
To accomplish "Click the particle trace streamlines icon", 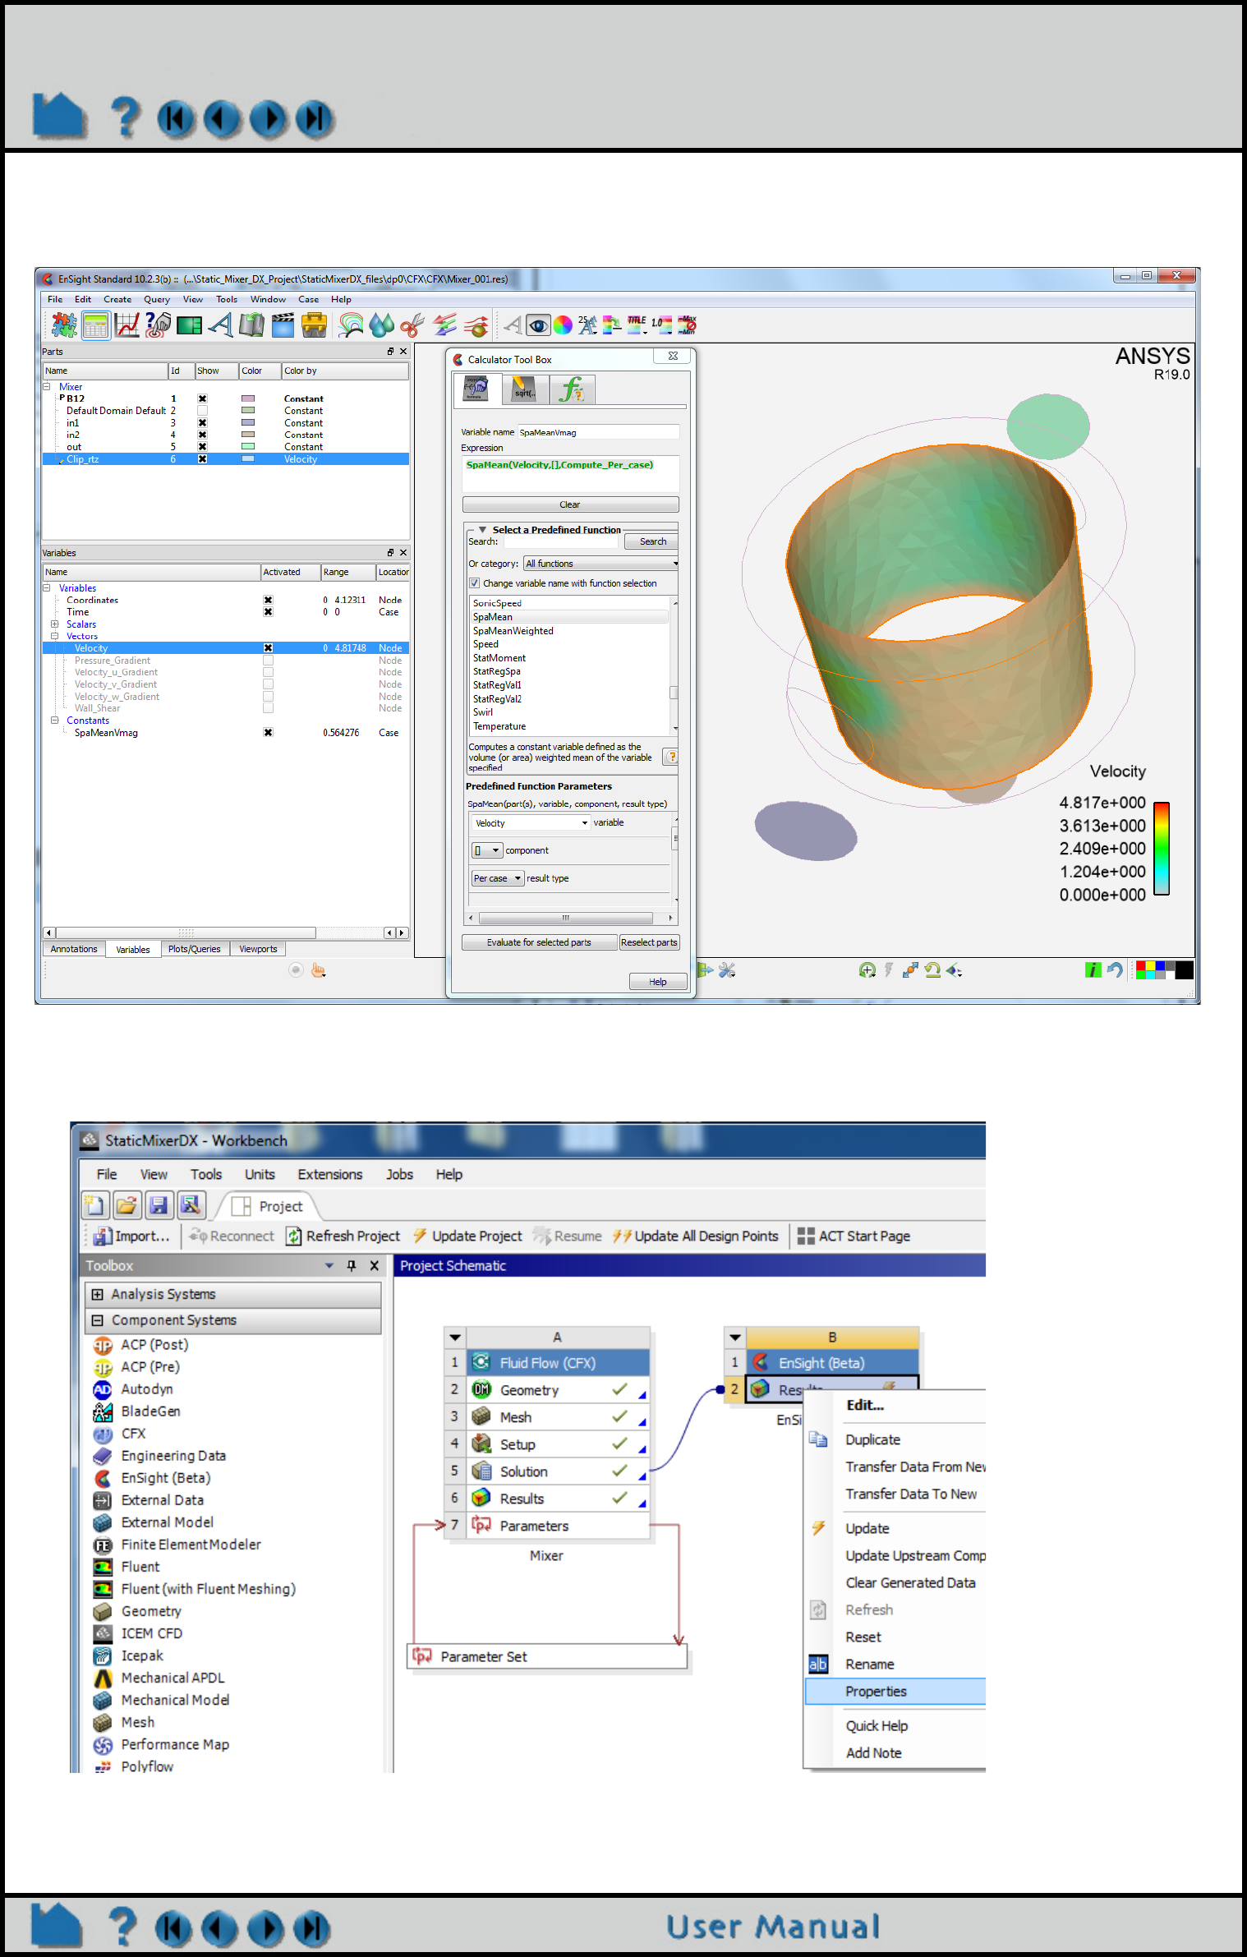I will (x=476, y=325).
